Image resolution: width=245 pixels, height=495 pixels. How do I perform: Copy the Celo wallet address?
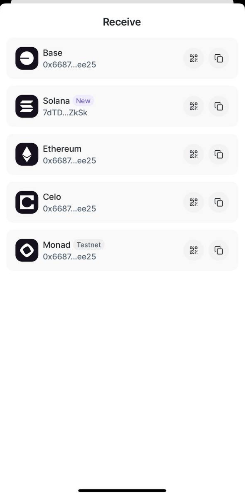tap(219, 202)
